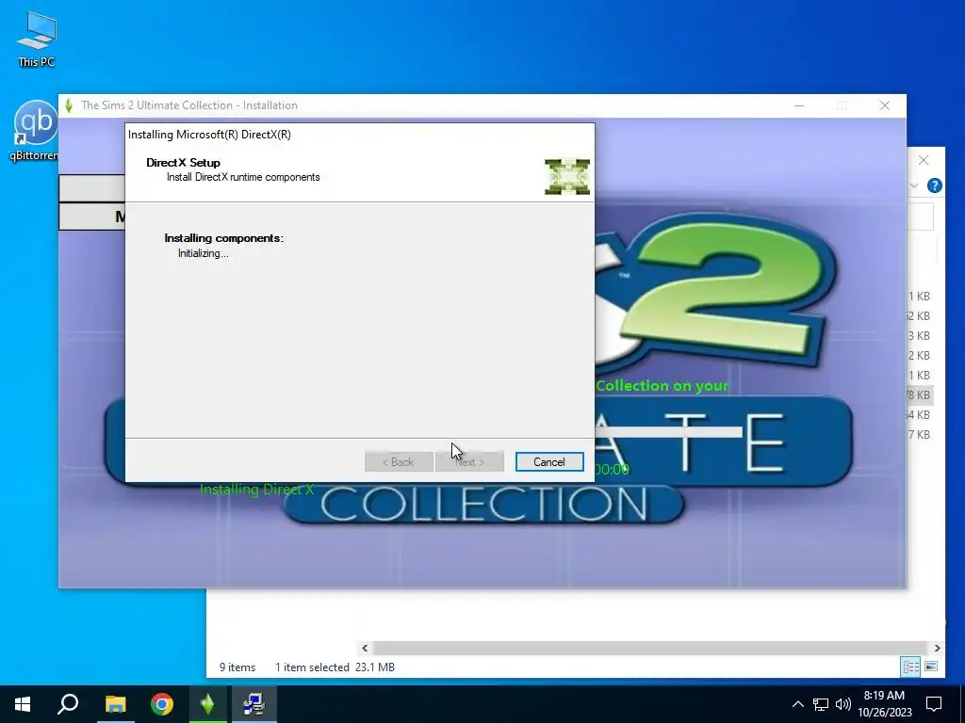965x723 pixels.
Task: Click The Sims 2 installer title bar icon
Action: click(x=69, y=105)
